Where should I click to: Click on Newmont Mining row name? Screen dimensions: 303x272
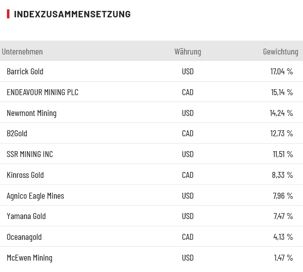click(32, 113)
